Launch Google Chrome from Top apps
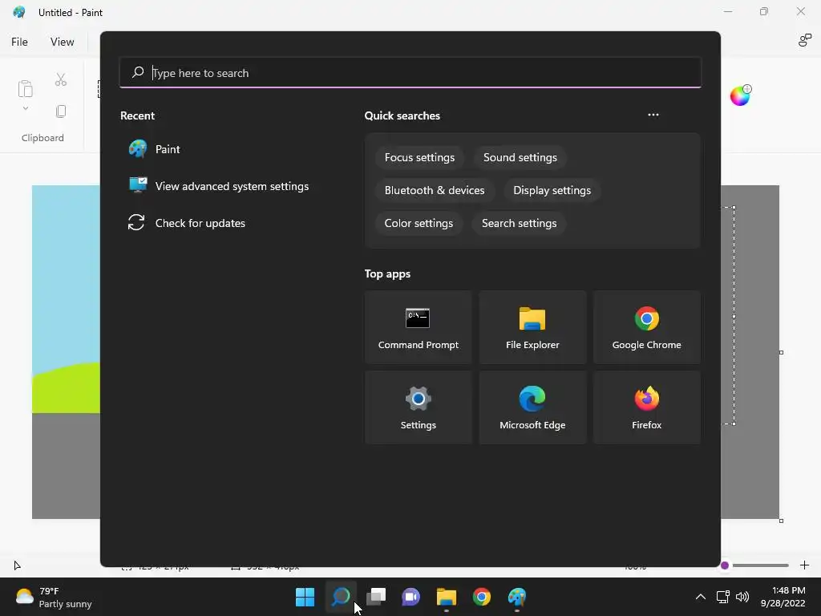Viewport: 821px width, 616px height. [x=647, y=327]
